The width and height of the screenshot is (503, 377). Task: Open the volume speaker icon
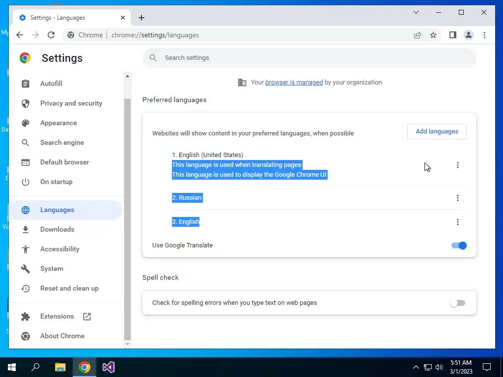[439, 367]
